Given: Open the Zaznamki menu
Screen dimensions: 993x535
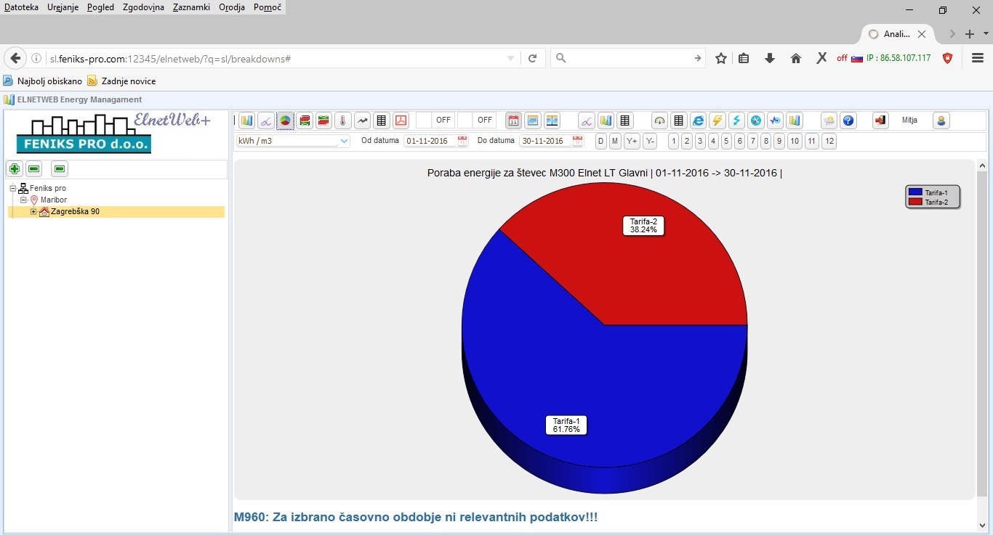Looking at the screenshot, I should pyautogui.click(x=192, y=7).
